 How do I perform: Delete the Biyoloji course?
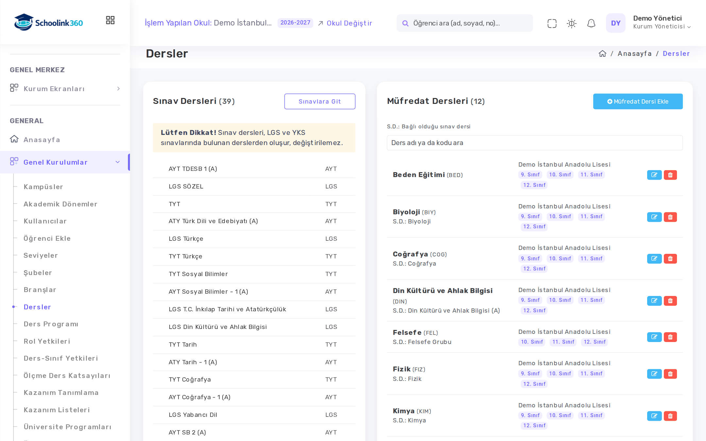click(670, 217)
